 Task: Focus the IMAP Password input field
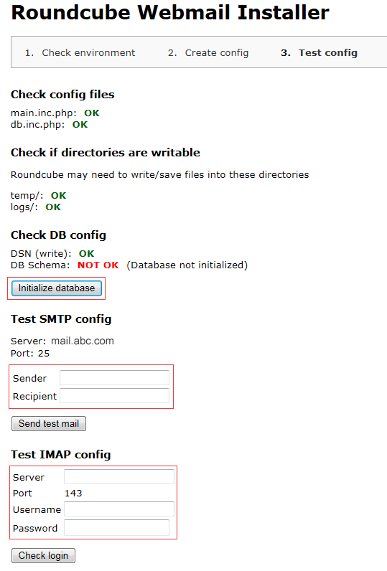click(116, 528)
